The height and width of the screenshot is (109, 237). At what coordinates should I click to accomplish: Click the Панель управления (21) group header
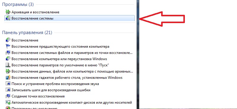click(x=27, y=33)
